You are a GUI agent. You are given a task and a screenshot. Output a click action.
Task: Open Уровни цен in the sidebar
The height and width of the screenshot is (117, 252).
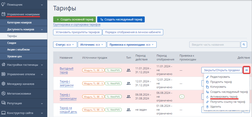pyautogui.click(x=24, y=56)
